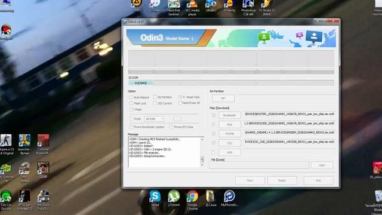Check the Nand Erase All option
382x215 pixels.
180,103
